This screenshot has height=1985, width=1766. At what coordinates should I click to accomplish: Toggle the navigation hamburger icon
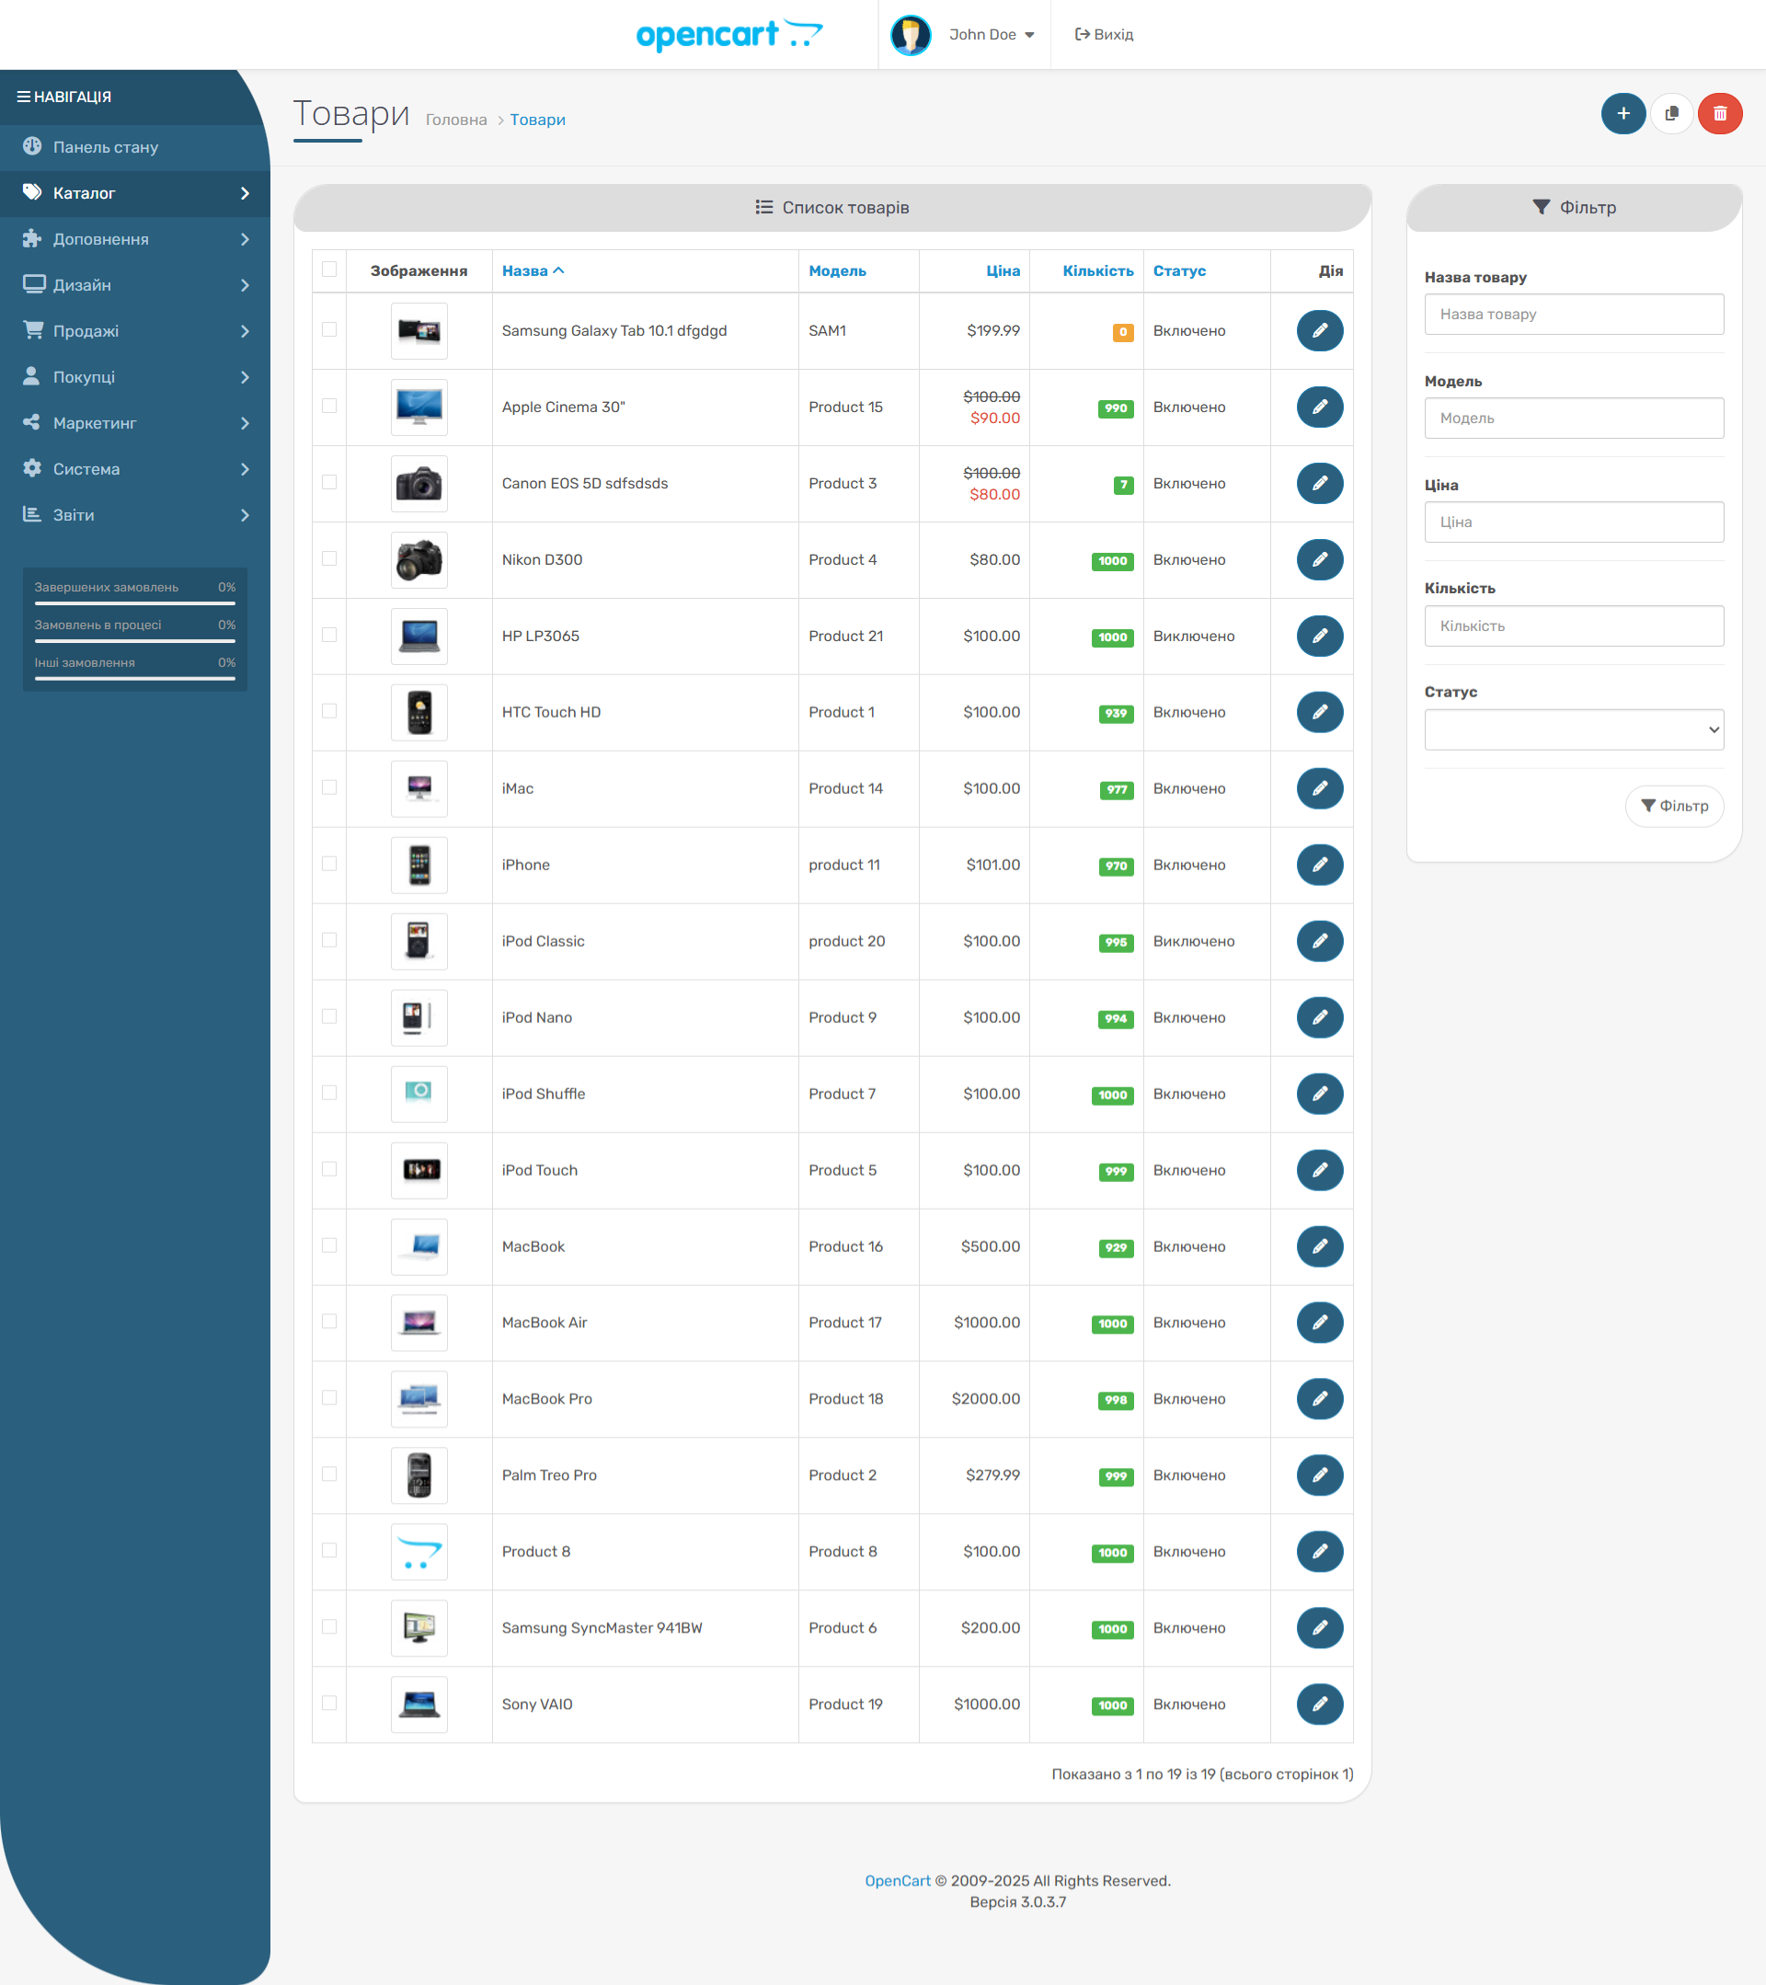click(23, 98)
